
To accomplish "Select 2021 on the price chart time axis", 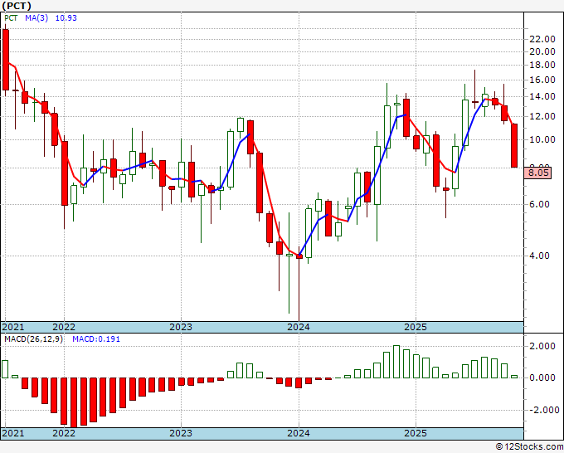I will point(13,327).
